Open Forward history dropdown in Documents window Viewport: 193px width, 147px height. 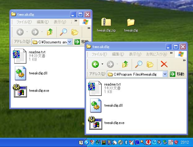click(x=42, y=32)
